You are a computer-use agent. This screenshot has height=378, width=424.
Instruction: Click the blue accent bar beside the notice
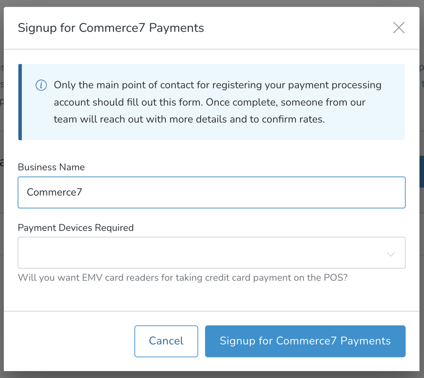[x=20, y=102]
